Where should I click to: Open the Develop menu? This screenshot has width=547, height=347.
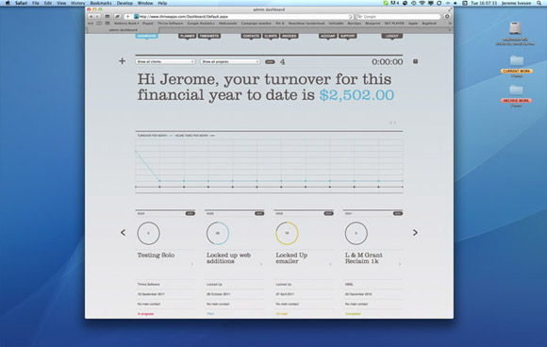124,3
